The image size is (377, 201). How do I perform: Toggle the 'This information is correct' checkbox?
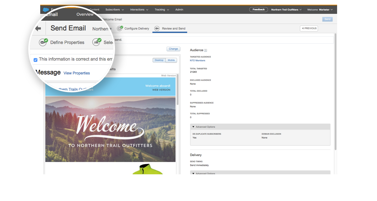pos(36,60)
